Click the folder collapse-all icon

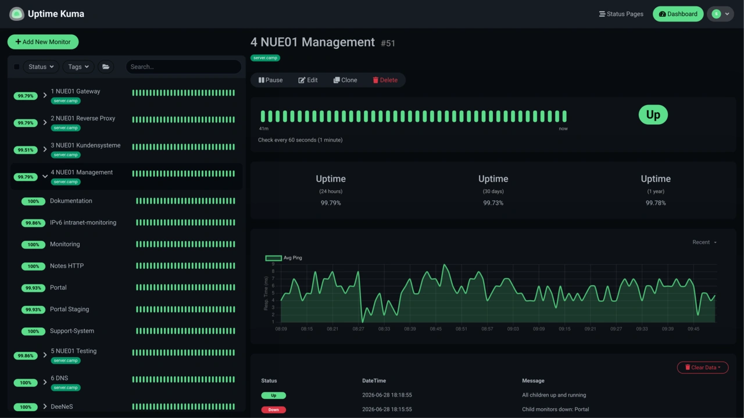[106, 67]
